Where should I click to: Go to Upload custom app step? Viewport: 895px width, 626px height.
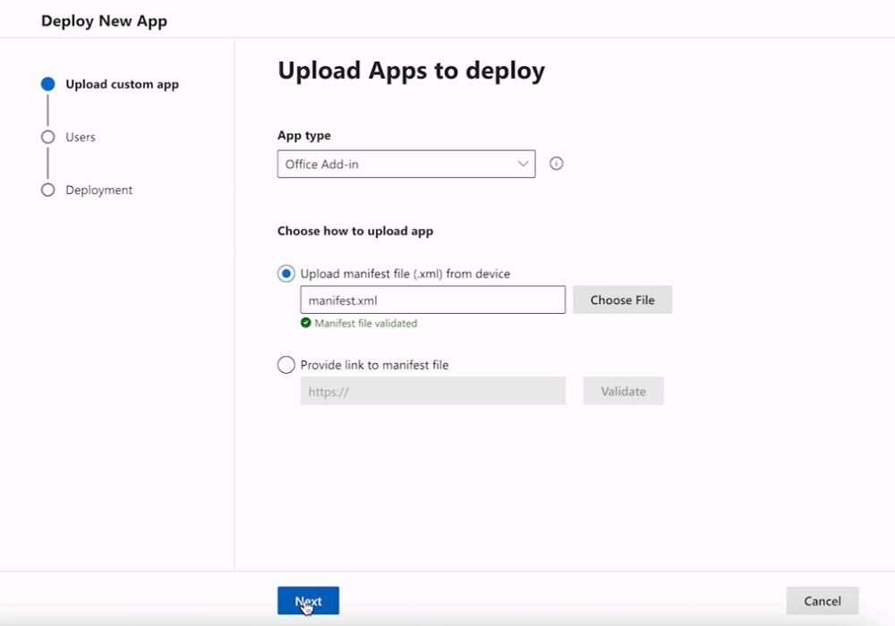tap(122, 84)
